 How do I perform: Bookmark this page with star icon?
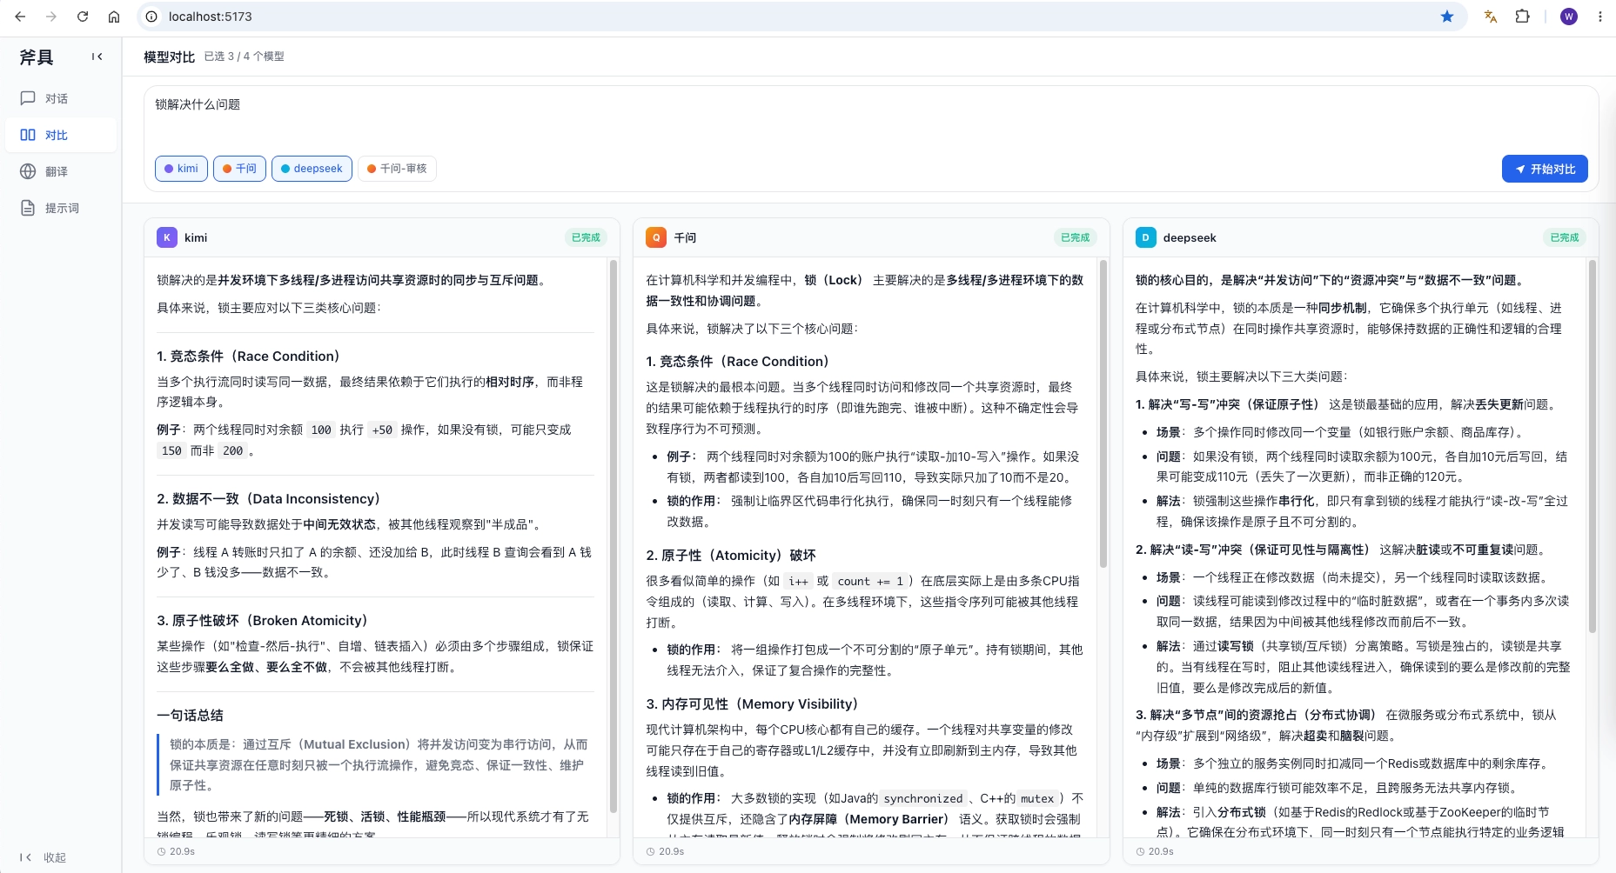[1447, 17]
